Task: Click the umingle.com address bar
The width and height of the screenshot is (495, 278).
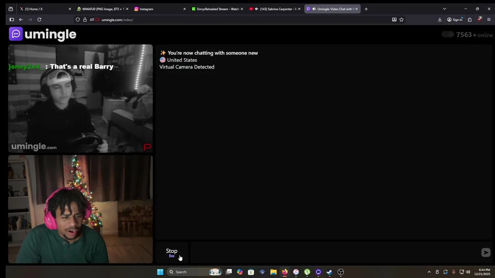Action: pos(244,20)
